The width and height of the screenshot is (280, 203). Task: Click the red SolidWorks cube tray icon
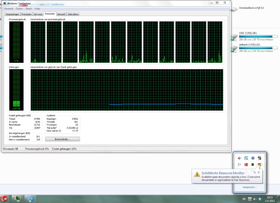pos(246,165)
